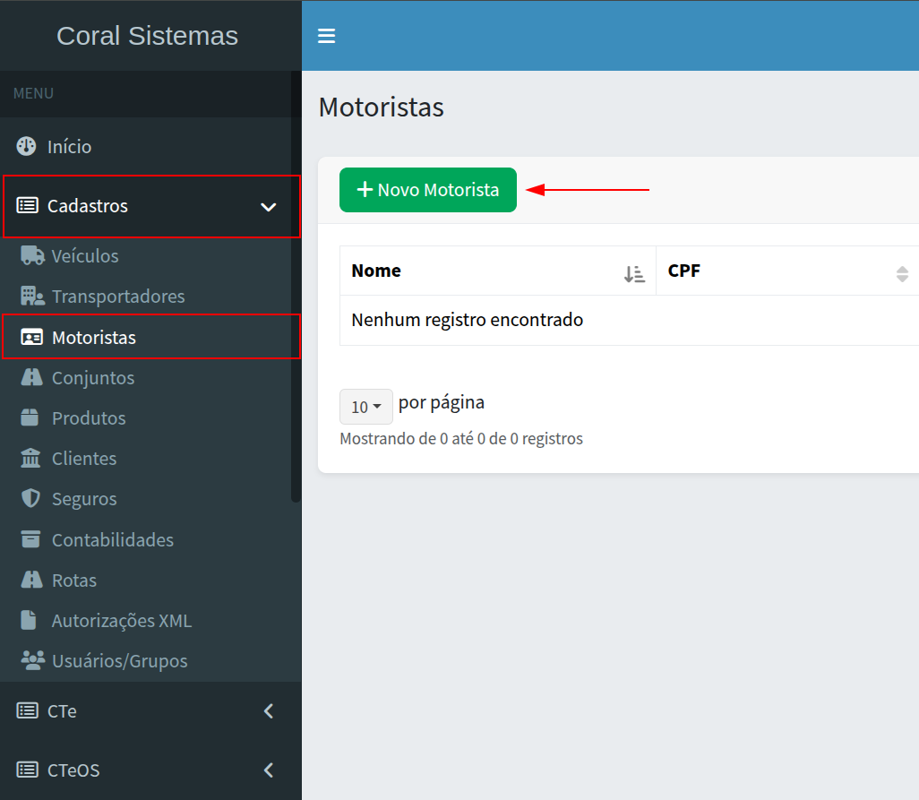The height and width of the screenshot is (800, 919).
Task: Click the Usuários/Grupos people icon
Action: (x=32, y=661)
